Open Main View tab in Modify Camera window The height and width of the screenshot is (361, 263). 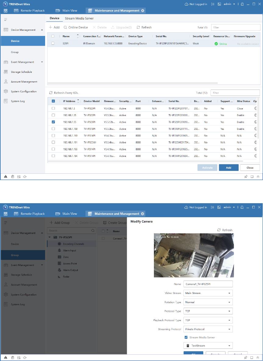coord(66,214)
